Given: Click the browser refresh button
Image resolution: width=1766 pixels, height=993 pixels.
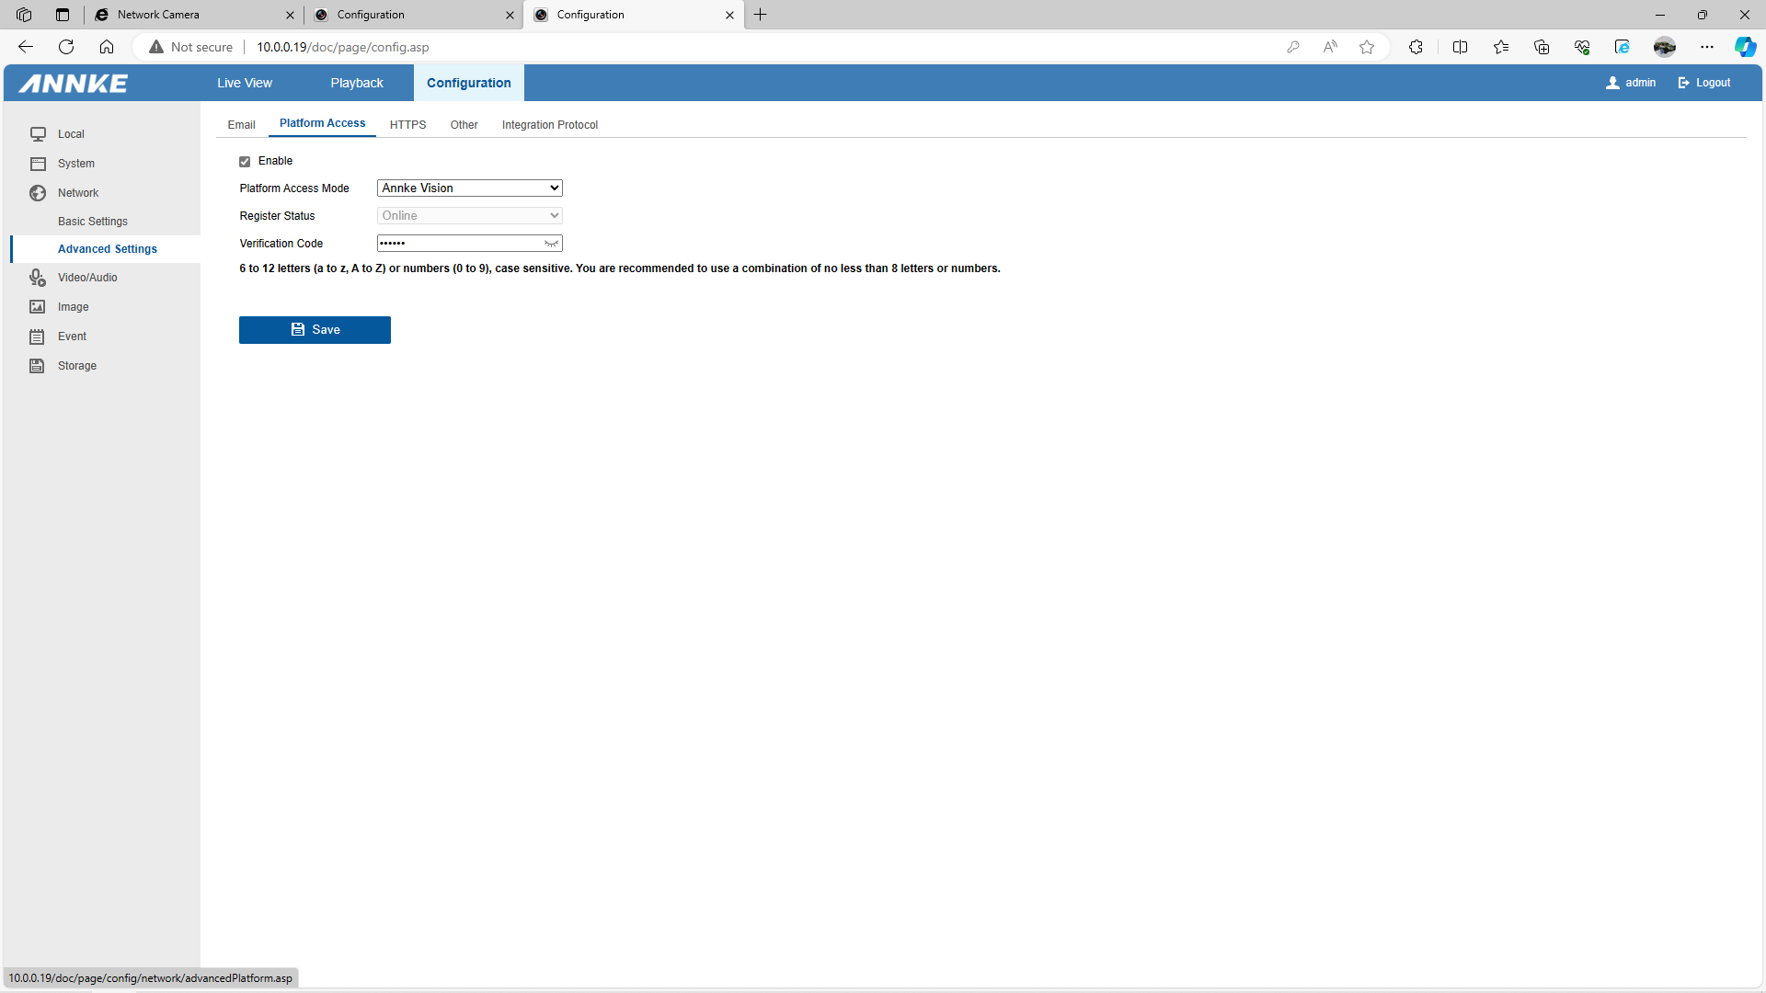Looking at the screenshot, I should click(66, 47).
